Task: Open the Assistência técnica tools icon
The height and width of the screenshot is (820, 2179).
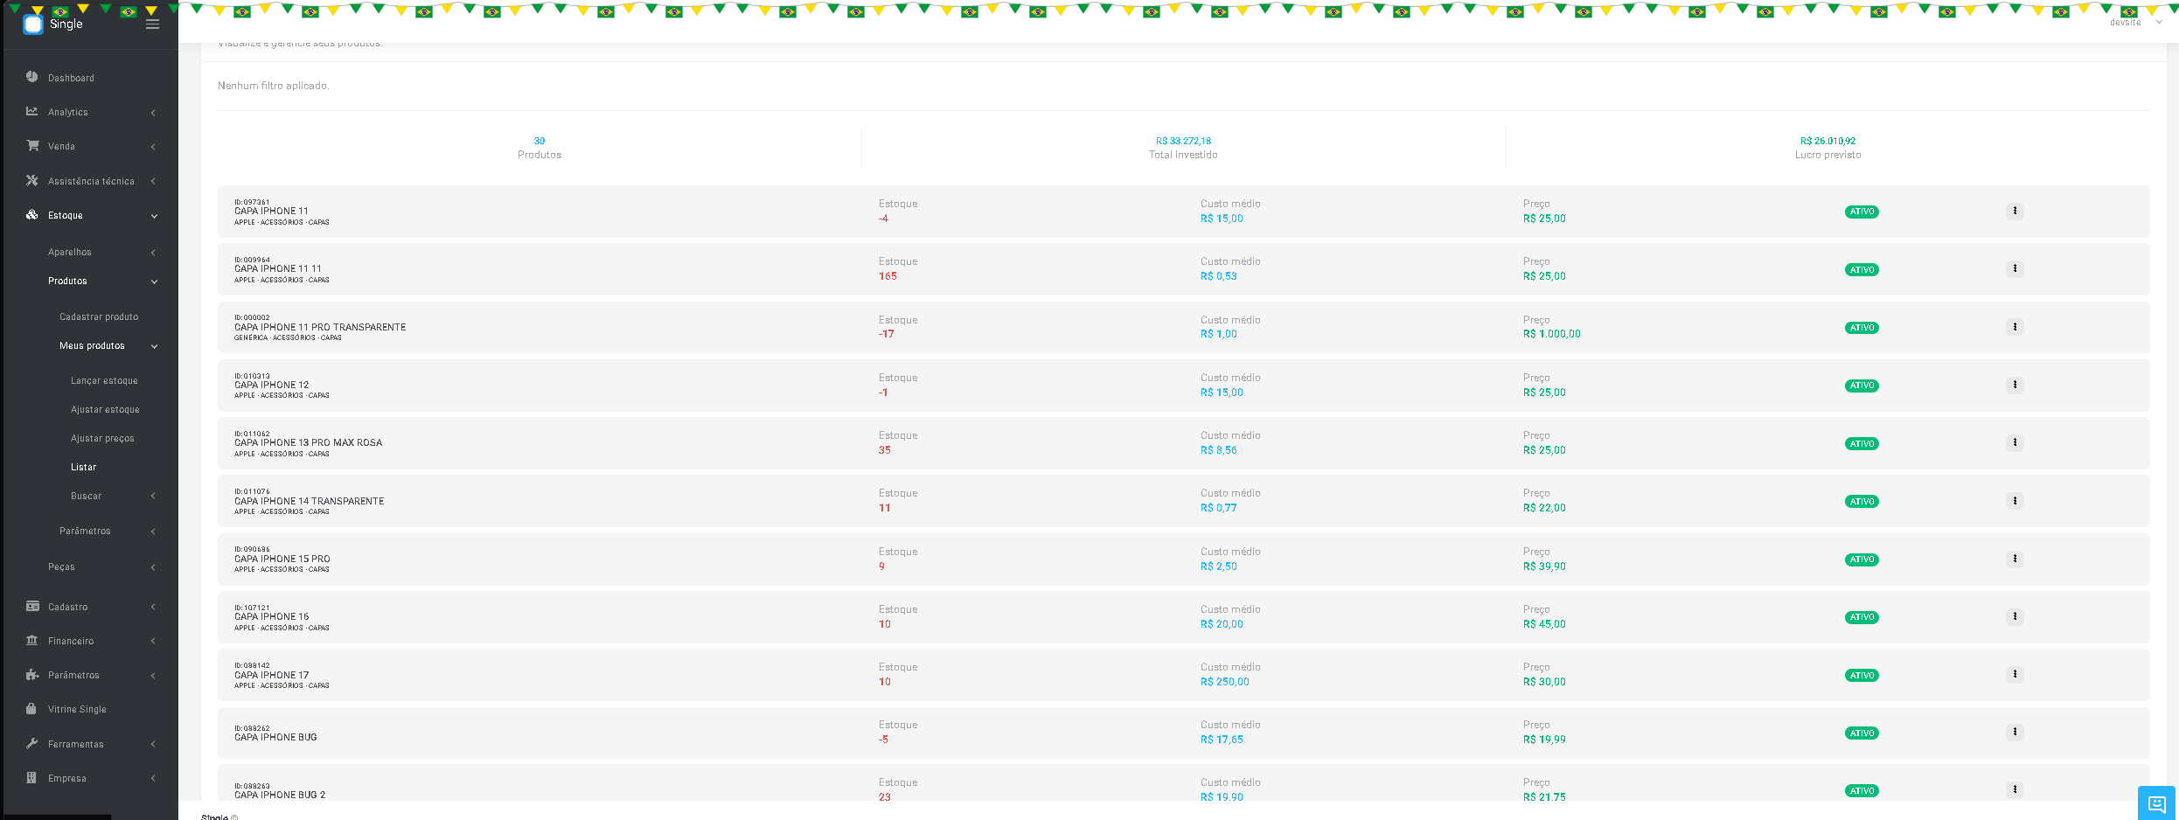Action: coord(32,181)
